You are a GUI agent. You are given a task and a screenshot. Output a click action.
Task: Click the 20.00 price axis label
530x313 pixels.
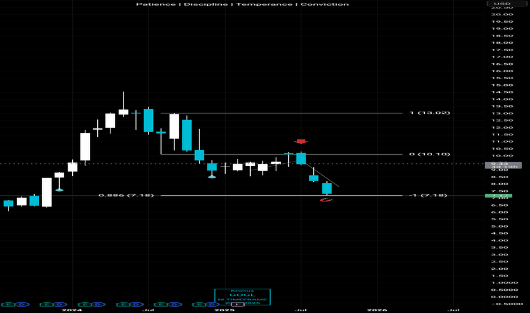[x=502, y=14]
